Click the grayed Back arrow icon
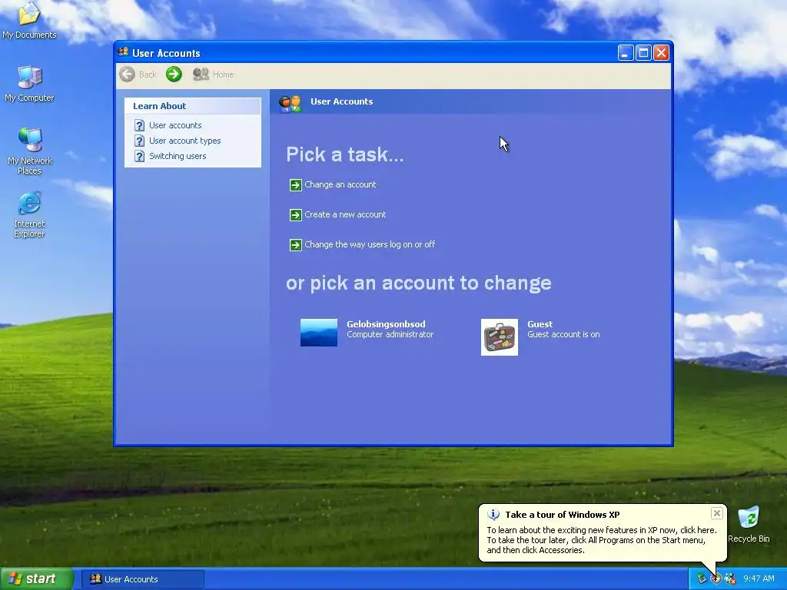 (127, 75)
